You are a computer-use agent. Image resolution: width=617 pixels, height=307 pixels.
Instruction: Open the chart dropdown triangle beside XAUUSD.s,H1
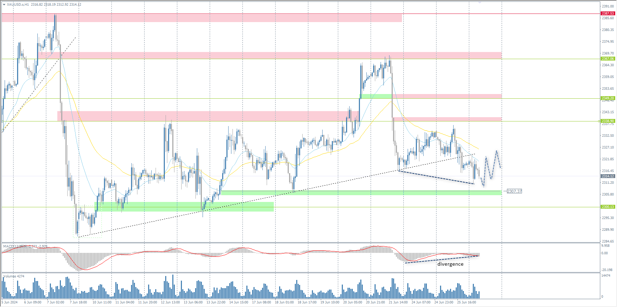pos(4,5)
